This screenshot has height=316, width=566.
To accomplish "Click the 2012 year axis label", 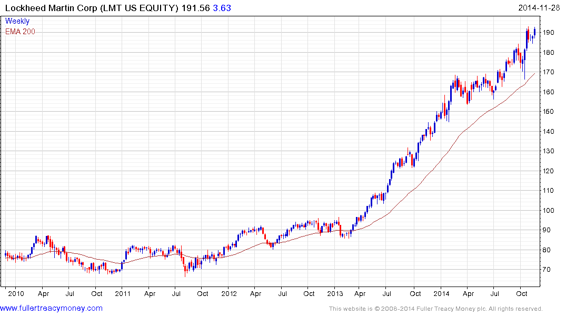I will (x=229, y=293).
